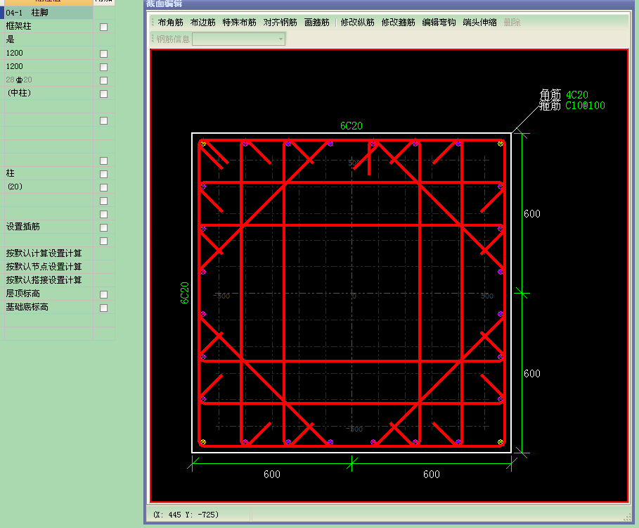Click the right 600 dimension along bottom
This screenshot has height=528, width=639.
coord(432,474)
